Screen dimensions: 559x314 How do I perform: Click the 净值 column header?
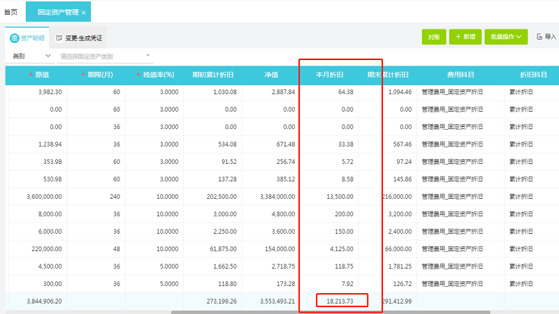point(271,75)
